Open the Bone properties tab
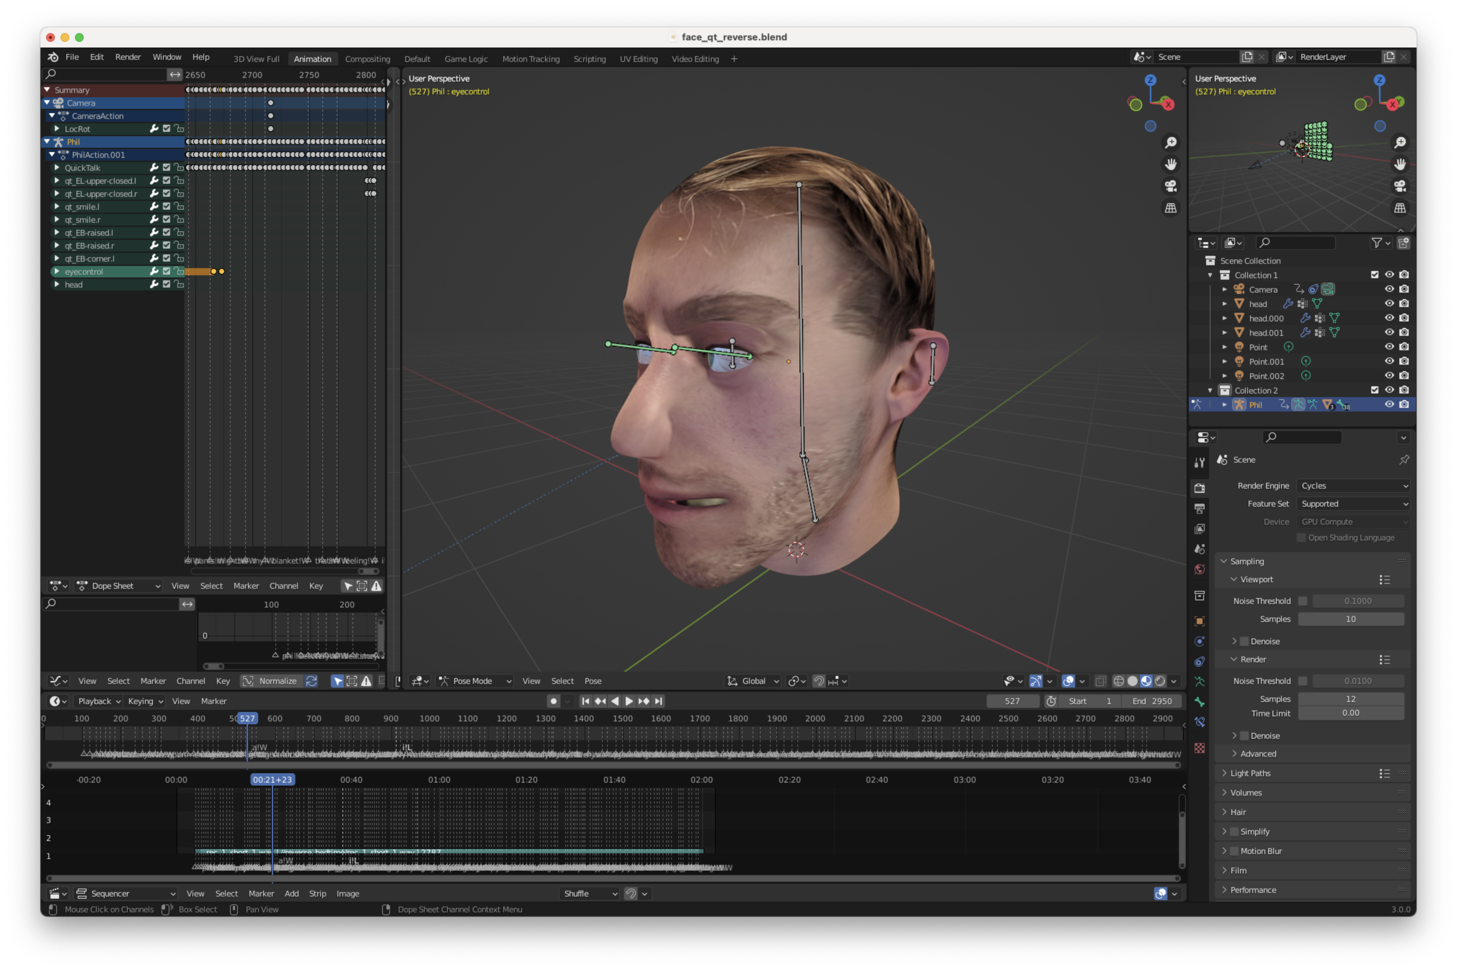 click(1200, 702)
